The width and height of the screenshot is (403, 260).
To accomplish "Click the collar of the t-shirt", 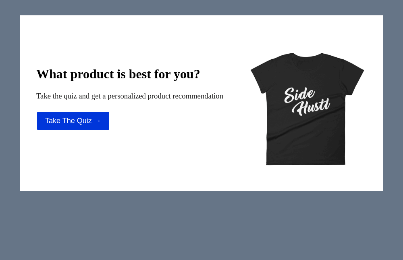I will point(305,61).
